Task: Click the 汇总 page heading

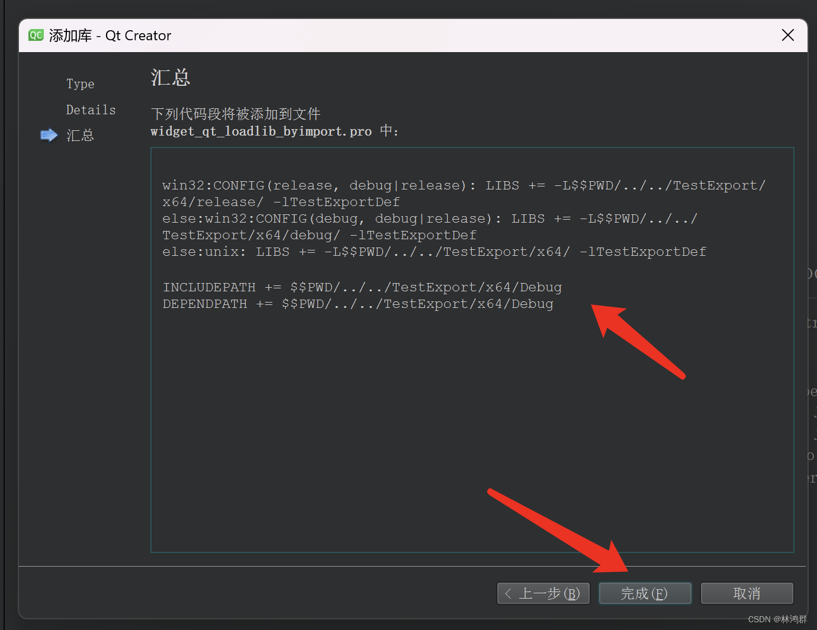Action: point(171,78)
